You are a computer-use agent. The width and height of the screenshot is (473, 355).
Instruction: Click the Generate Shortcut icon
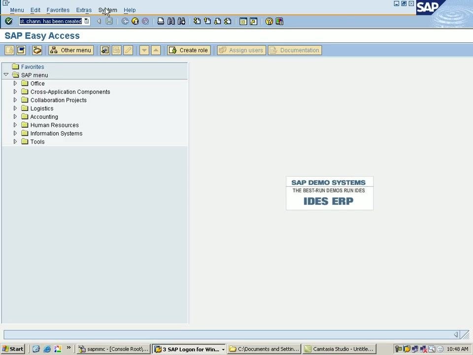(x=253, y=21)
